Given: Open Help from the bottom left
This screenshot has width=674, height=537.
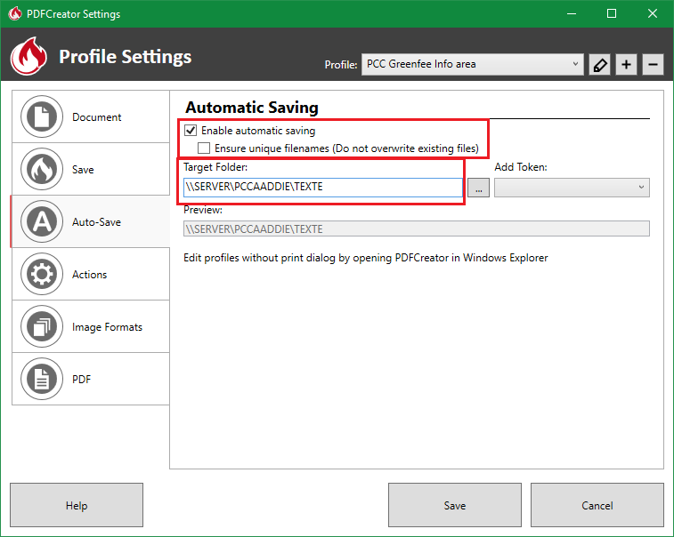Looking at the screenshot, I should pyautogui.click(x=77, y=506).
